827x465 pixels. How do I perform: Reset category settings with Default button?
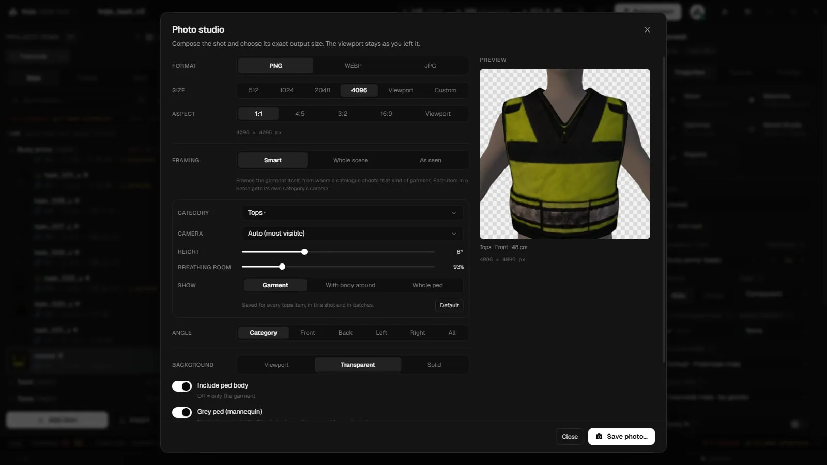[x=449, y=305]
